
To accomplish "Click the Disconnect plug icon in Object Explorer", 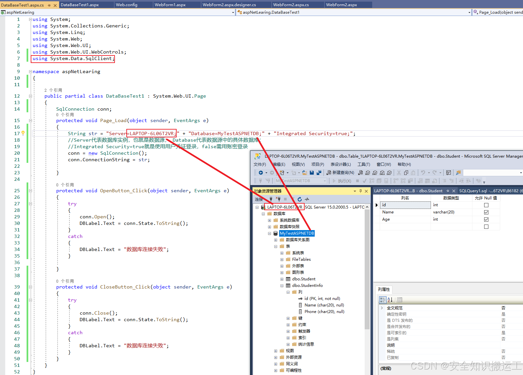I will (278, 199).
